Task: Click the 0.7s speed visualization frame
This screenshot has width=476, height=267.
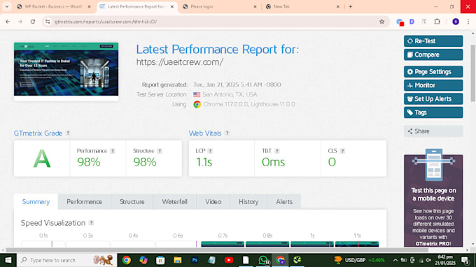Action: tap(223, 244)
